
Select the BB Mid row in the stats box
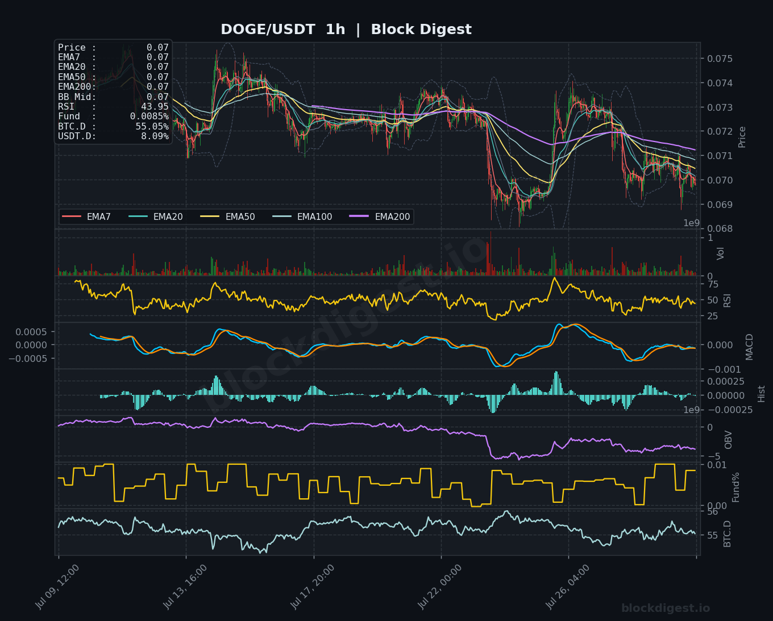pyautogui.click(x=113, y=97)
